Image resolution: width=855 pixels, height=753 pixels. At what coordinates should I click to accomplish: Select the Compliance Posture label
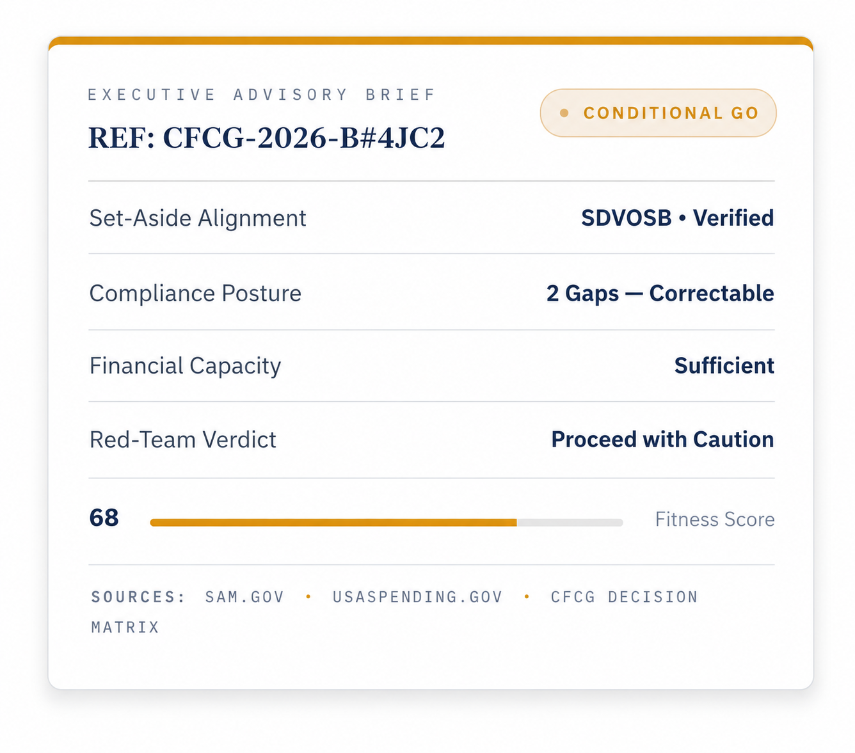tap(195, 293)
